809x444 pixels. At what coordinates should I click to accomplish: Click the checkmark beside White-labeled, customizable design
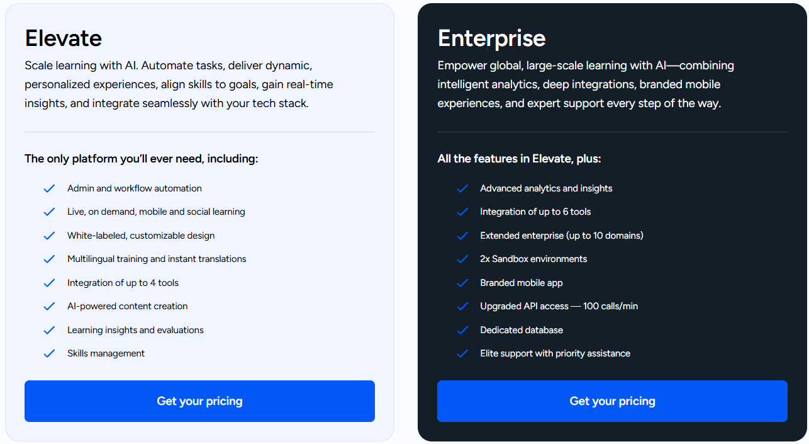pyautogui.click(x=49, y=235)
